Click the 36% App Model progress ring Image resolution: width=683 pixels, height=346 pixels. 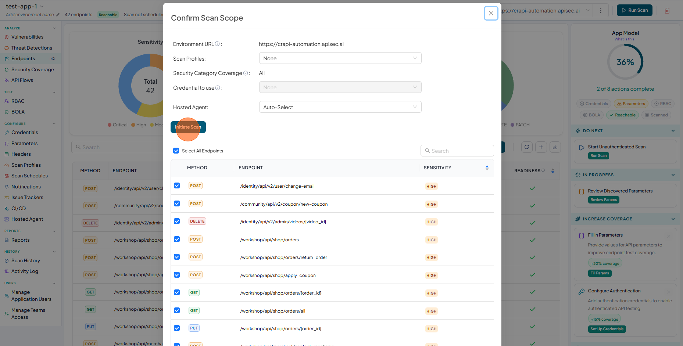[625, 62]
